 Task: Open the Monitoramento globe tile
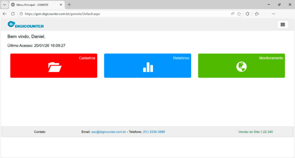point(241,66)
